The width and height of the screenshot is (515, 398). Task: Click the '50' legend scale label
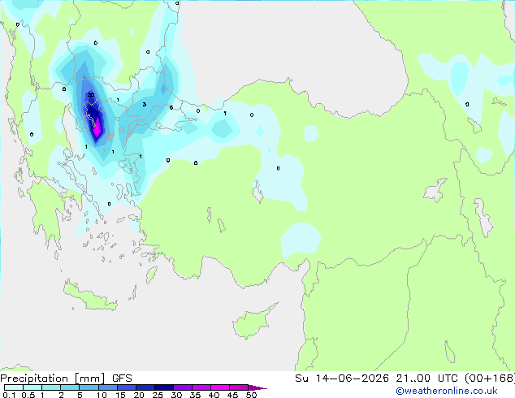coord(251,395)
